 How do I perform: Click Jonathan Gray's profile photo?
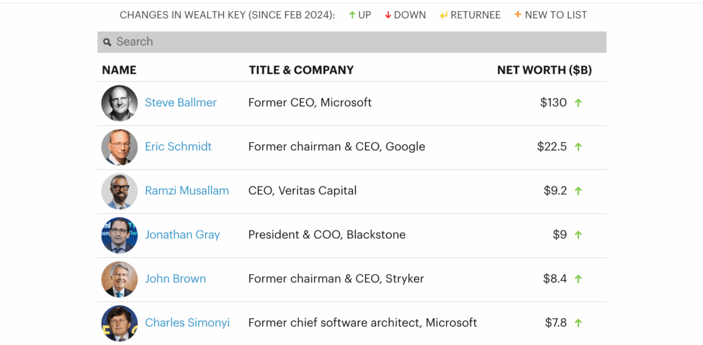click(120, 235)
